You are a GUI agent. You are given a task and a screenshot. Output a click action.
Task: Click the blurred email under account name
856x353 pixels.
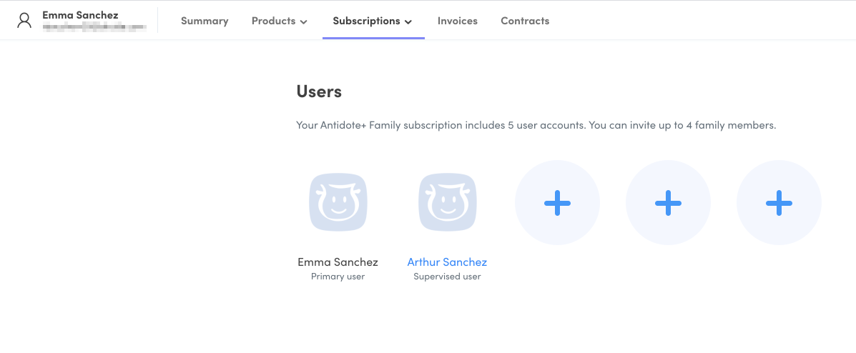[x=94, y=27]
